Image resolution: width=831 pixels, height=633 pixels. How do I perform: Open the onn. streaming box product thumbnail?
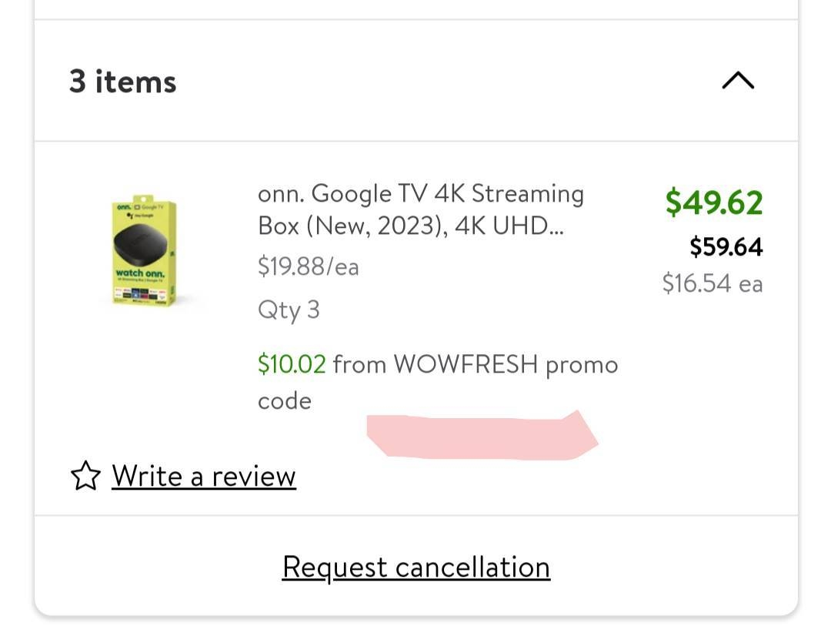pyautogui.click(x=144, y=252)
